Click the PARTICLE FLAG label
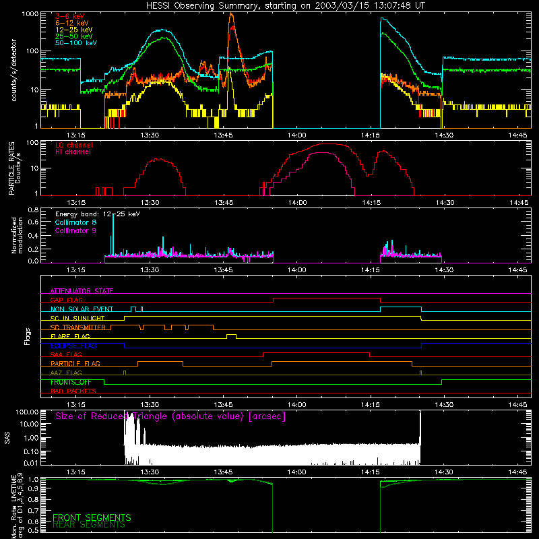539x539 pixels. 75,363
